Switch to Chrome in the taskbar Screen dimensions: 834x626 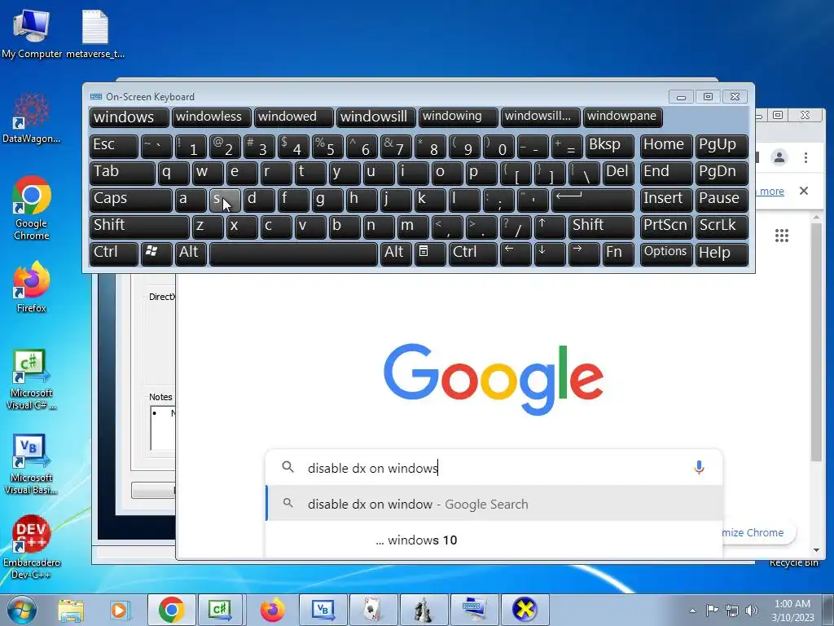(x=171, y=610)
